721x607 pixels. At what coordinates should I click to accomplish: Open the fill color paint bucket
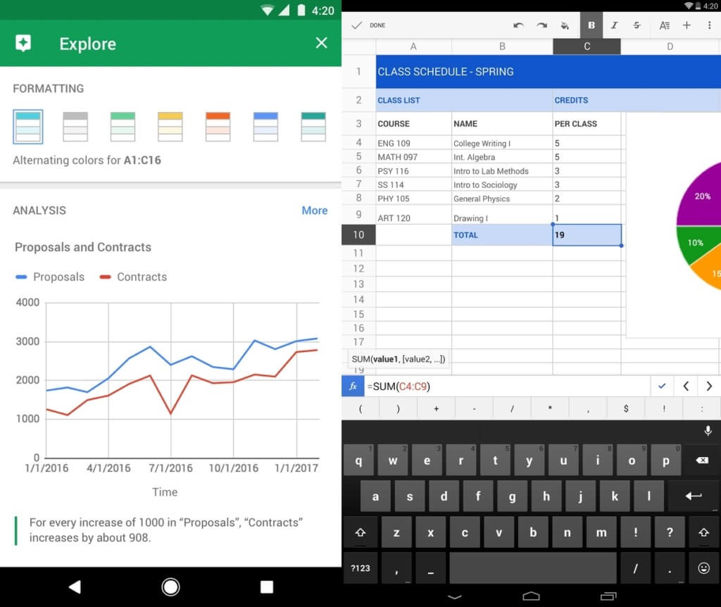click(x=565, y=25)
